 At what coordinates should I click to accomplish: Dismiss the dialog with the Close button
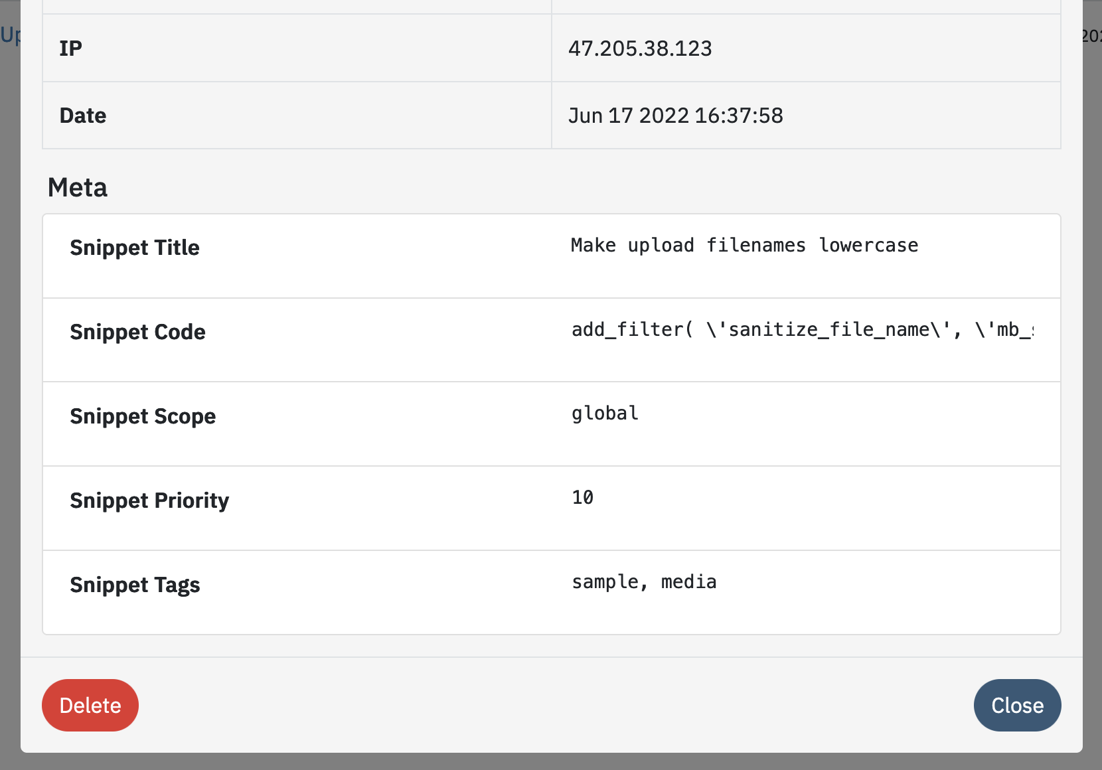(x=1017, y=705)
